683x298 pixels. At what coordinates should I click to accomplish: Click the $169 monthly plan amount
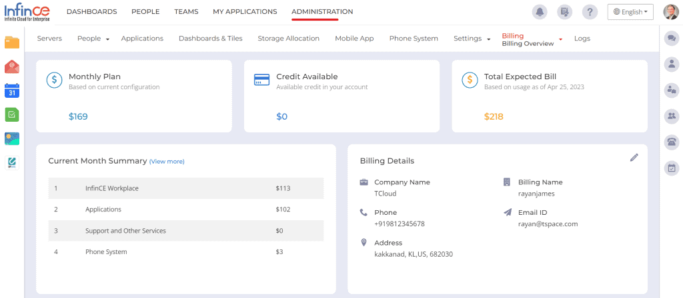(79, 116)
